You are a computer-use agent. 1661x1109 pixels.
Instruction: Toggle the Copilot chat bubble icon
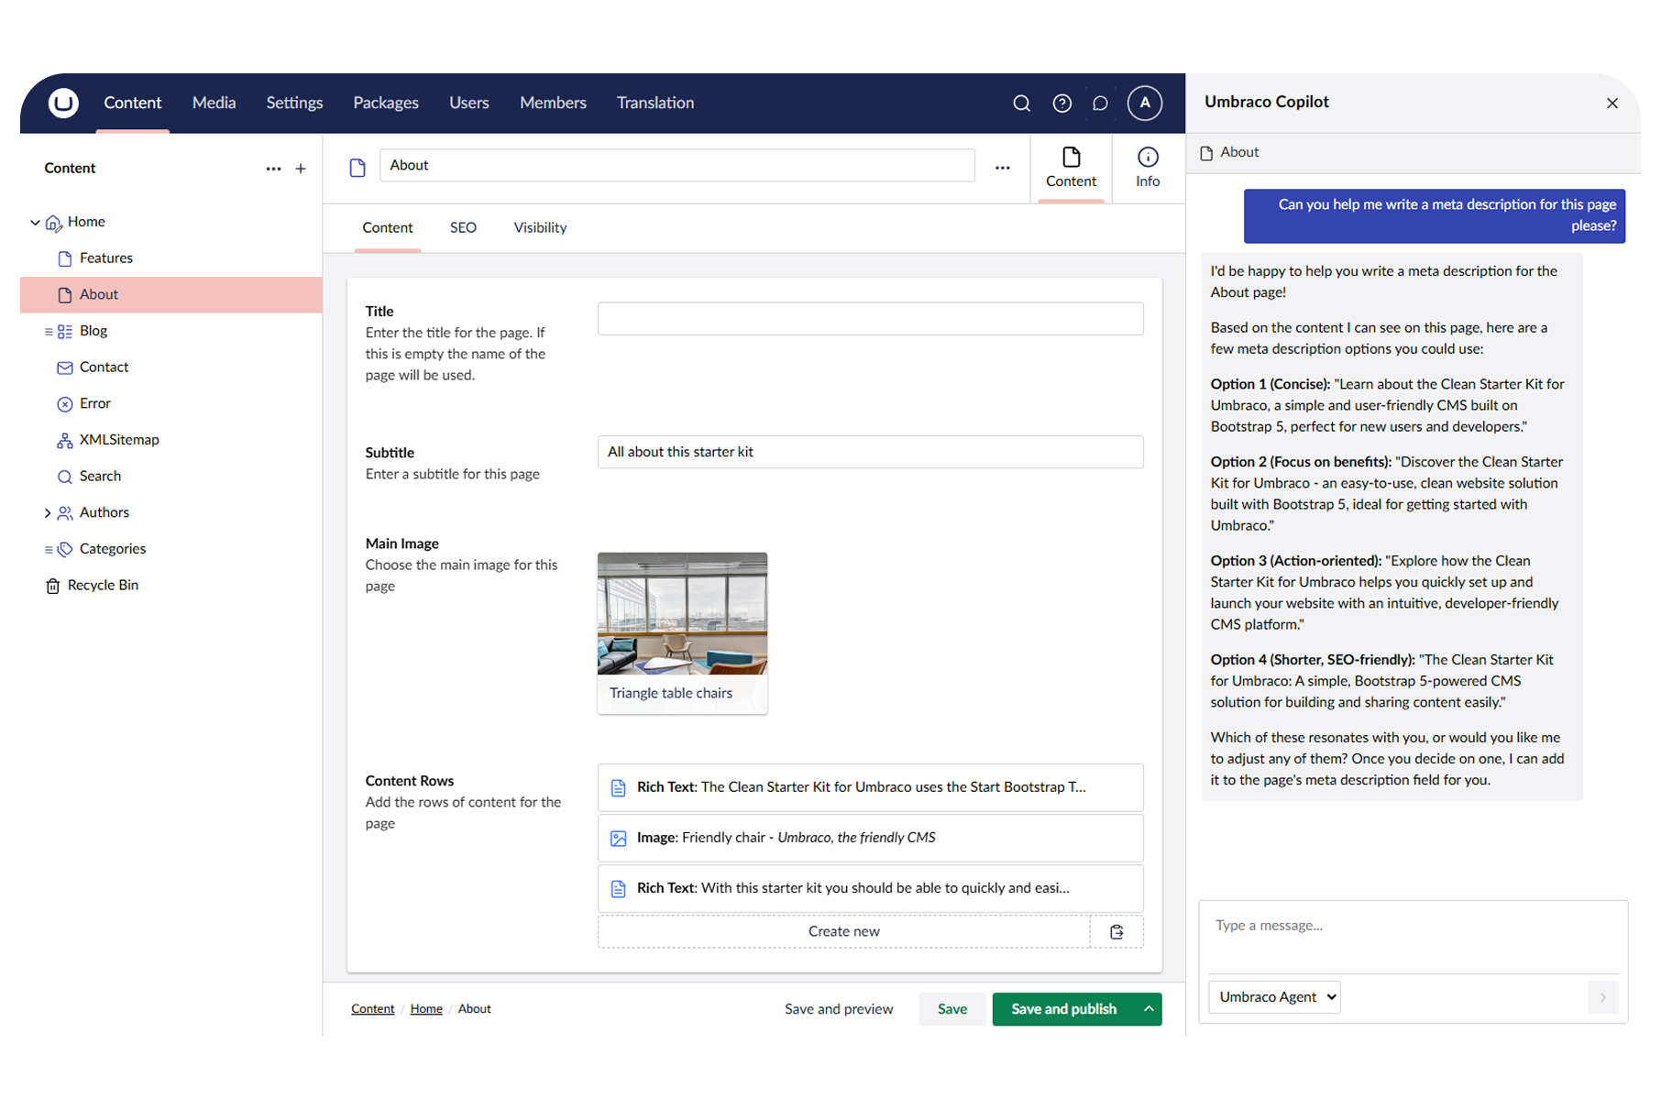pos(1100,104)
